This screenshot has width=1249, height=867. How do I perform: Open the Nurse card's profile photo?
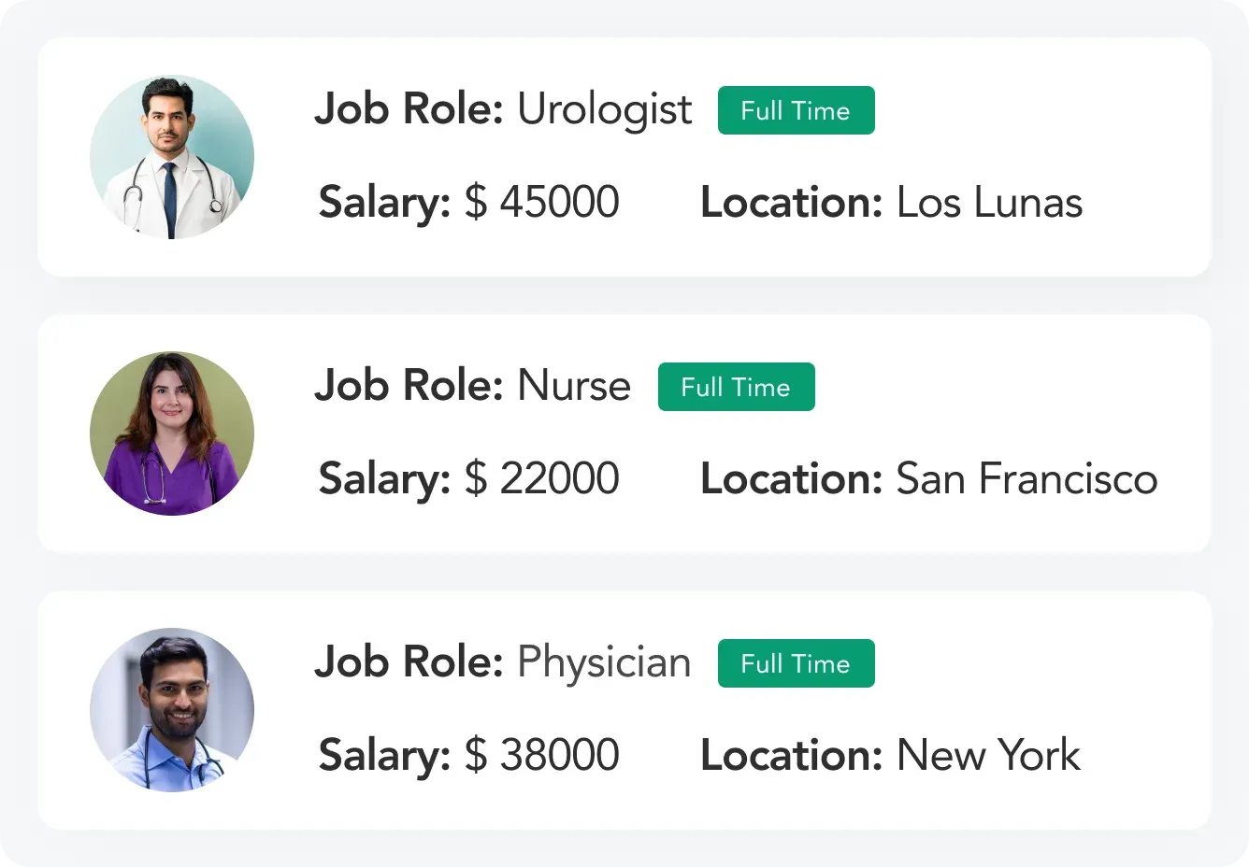(172, 433)
